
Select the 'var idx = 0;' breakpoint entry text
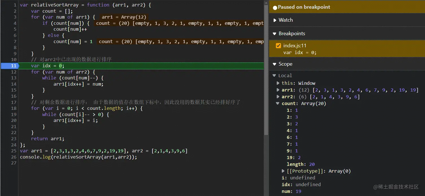coord(300,52)
